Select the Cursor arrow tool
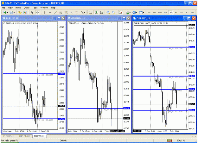The image size is (198, 143). (32, 12)
